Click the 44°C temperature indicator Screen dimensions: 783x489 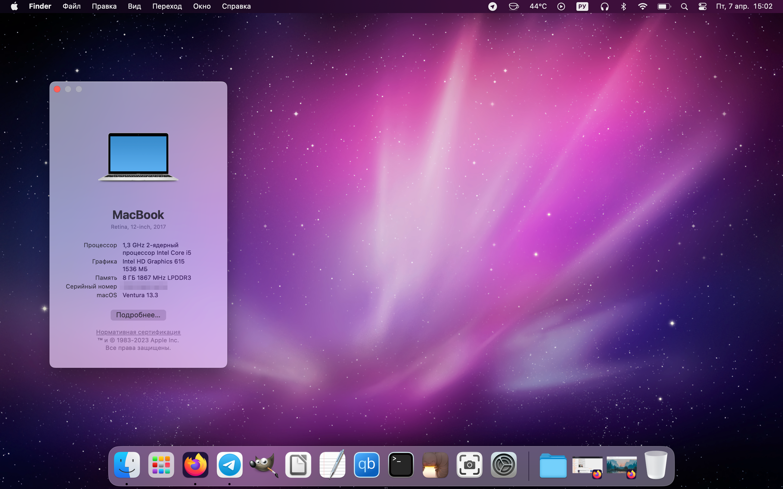pyautogui.click(x=538, y=6)
